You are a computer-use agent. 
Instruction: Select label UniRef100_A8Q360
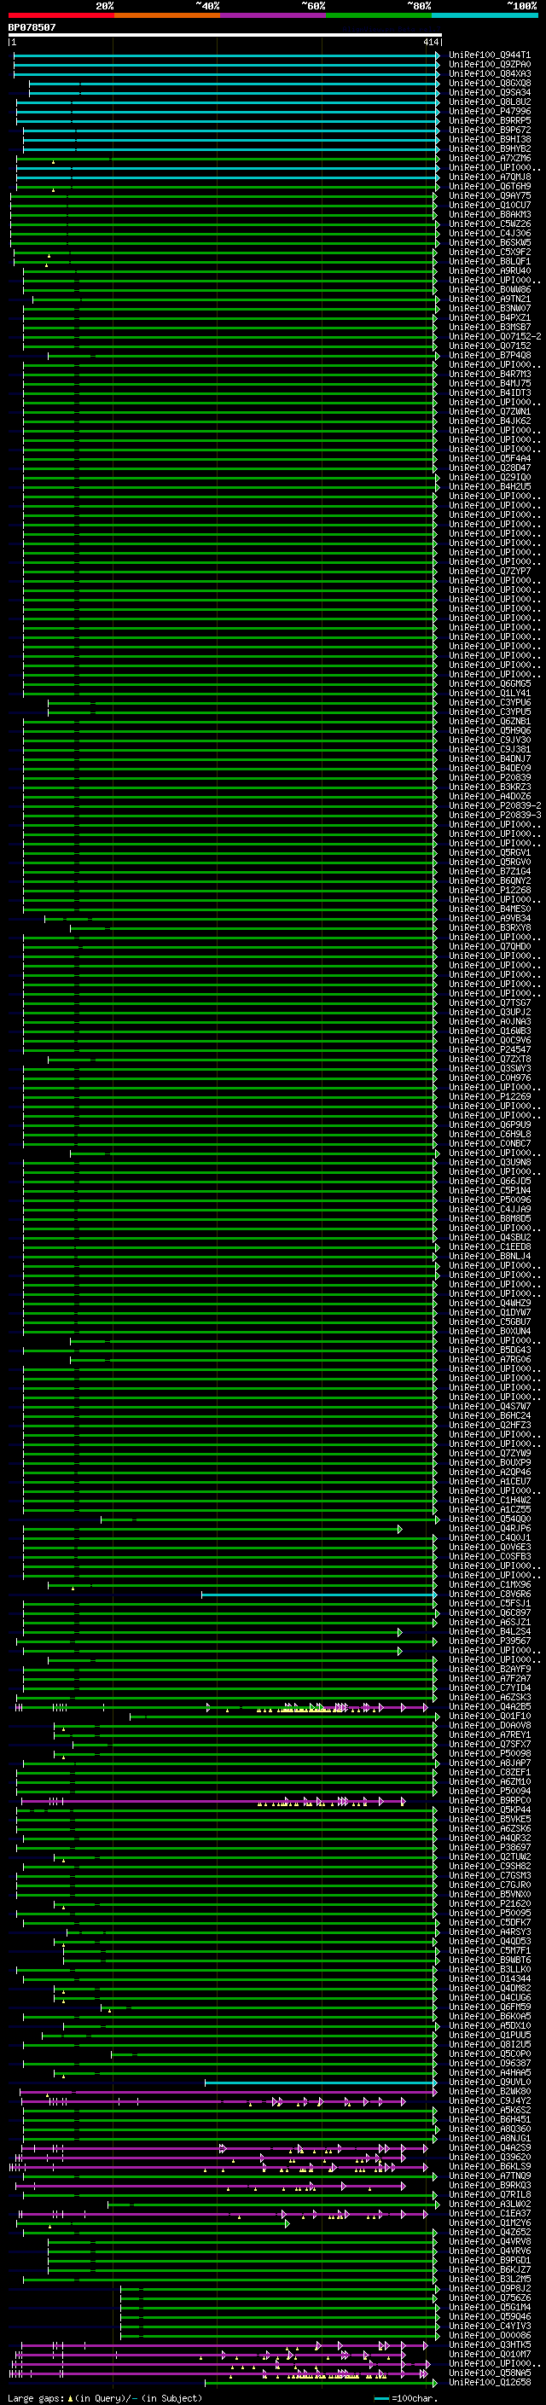click(489, 2129)
